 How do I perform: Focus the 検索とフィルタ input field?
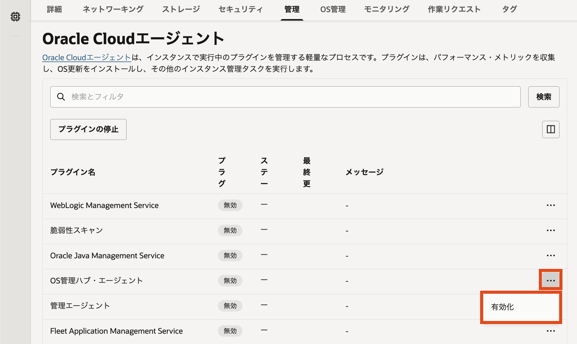(x=285, y=97)
